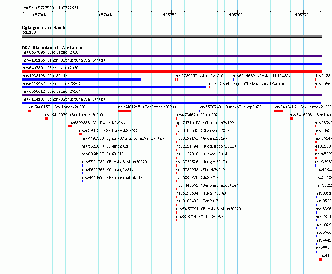Select nsv4114187 gnomAD variant label
Viewport: 332px width, 274px height.
pos(64,99)
